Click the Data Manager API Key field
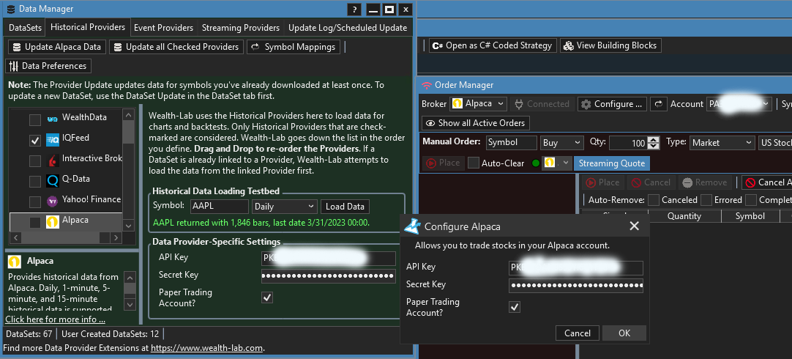This screenshot has width=792, height=359. tap(329, 259)
